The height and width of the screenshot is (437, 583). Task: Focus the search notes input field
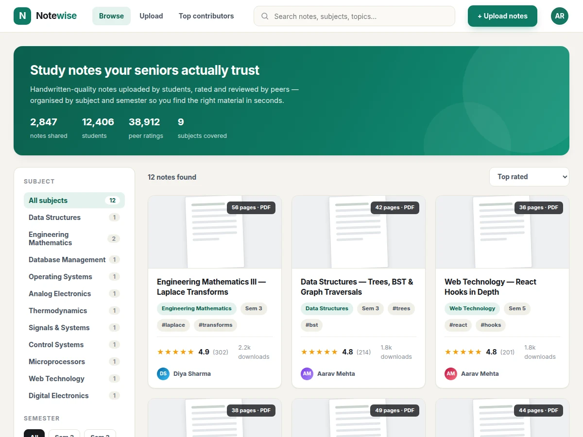[354, 16]
